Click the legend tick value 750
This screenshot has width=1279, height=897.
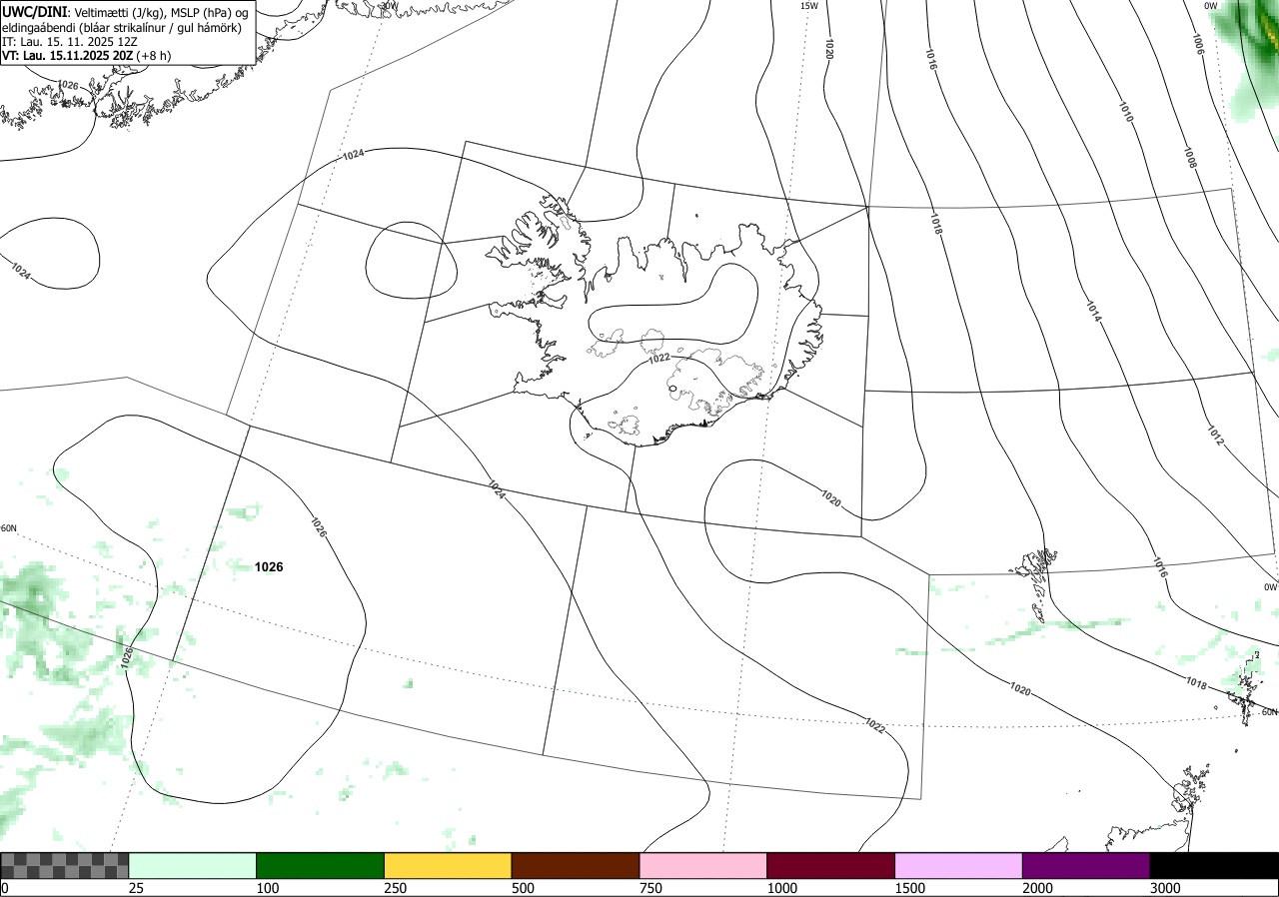click(x=651, y=888)
